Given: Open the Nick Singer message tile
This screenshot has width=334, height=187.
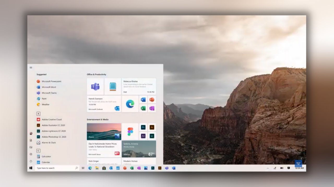Looking at the screenshot, I should 104,161.
